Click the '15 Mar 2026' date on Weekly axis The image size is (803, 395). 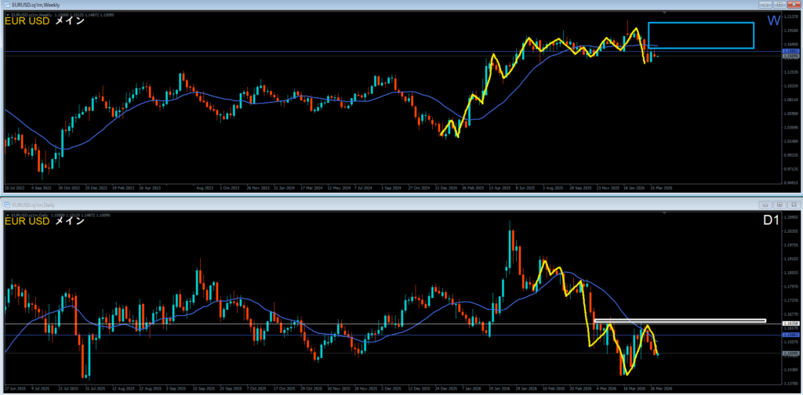point(661,188)
